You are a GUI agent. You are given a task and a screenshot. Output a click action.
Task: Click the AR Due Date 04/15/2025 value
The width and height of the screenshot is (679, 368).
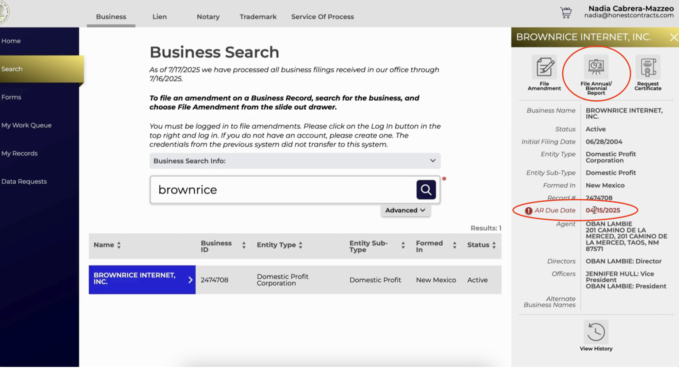coord(603,210)
